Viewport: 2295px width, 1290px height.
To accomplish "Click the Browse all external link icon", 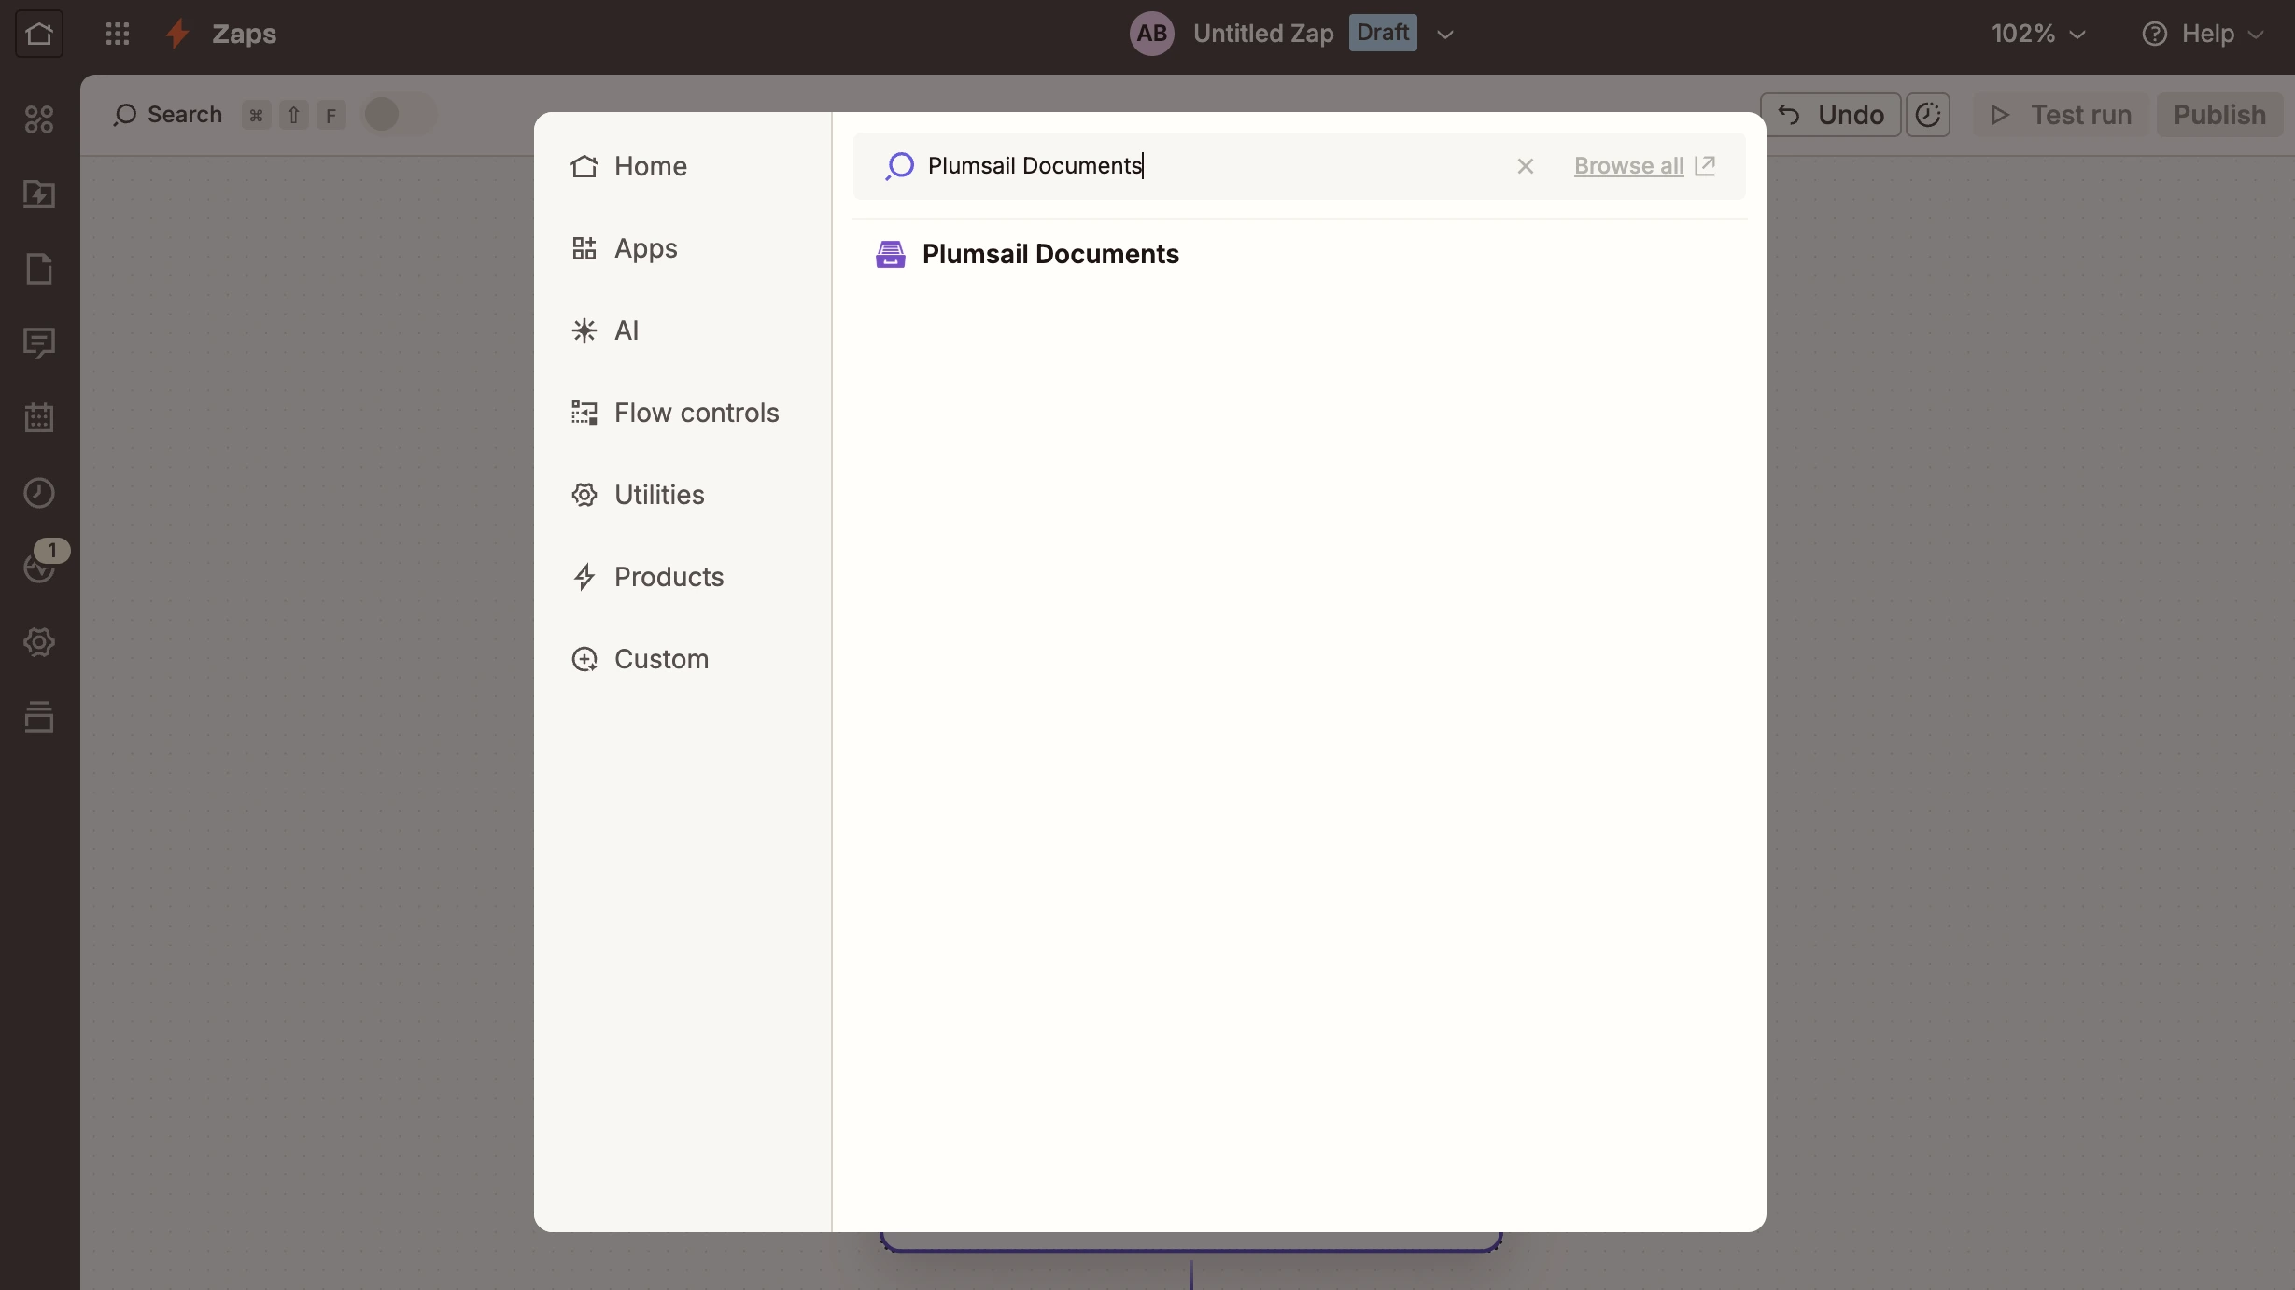I will [x=1705, y=165].
